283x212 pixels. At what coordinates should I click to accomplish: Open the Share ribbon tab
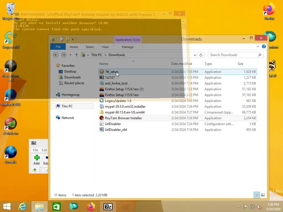click(90, 47)
